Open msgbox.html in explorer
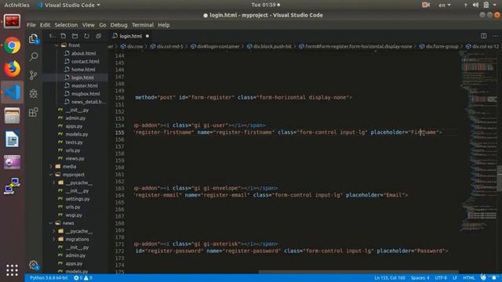Image resolution: width=502 pixels, height=282 pixels. click(85, 94)
